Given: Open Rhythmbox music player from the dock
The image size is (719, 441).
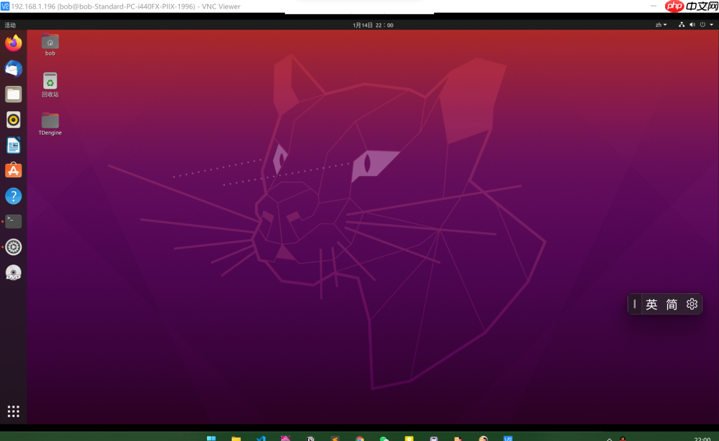Looking at the screenshot, I should tap(13, 119).
